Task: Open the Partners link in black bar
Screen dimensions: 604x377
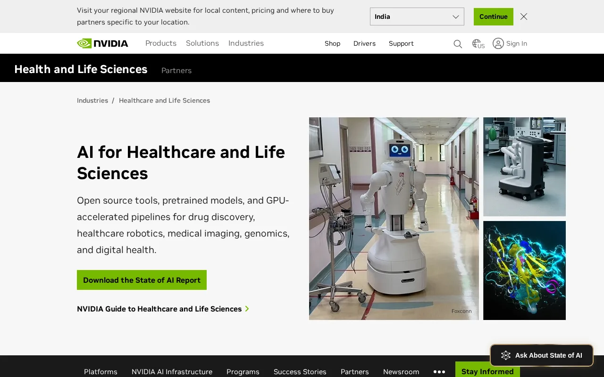Action: point(176,70)
